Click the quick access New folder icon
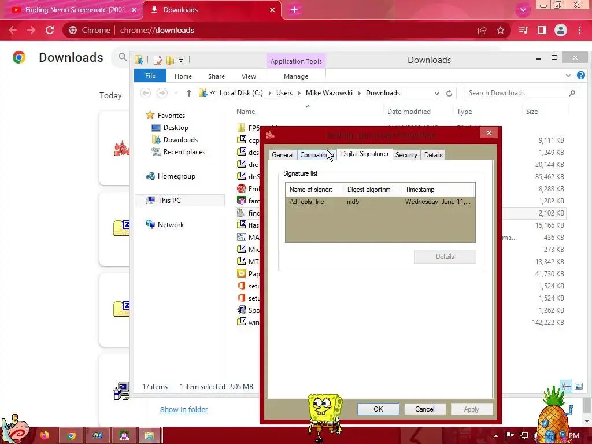The height and width of the screenshot is (444, 592). [x=171, y=60]
